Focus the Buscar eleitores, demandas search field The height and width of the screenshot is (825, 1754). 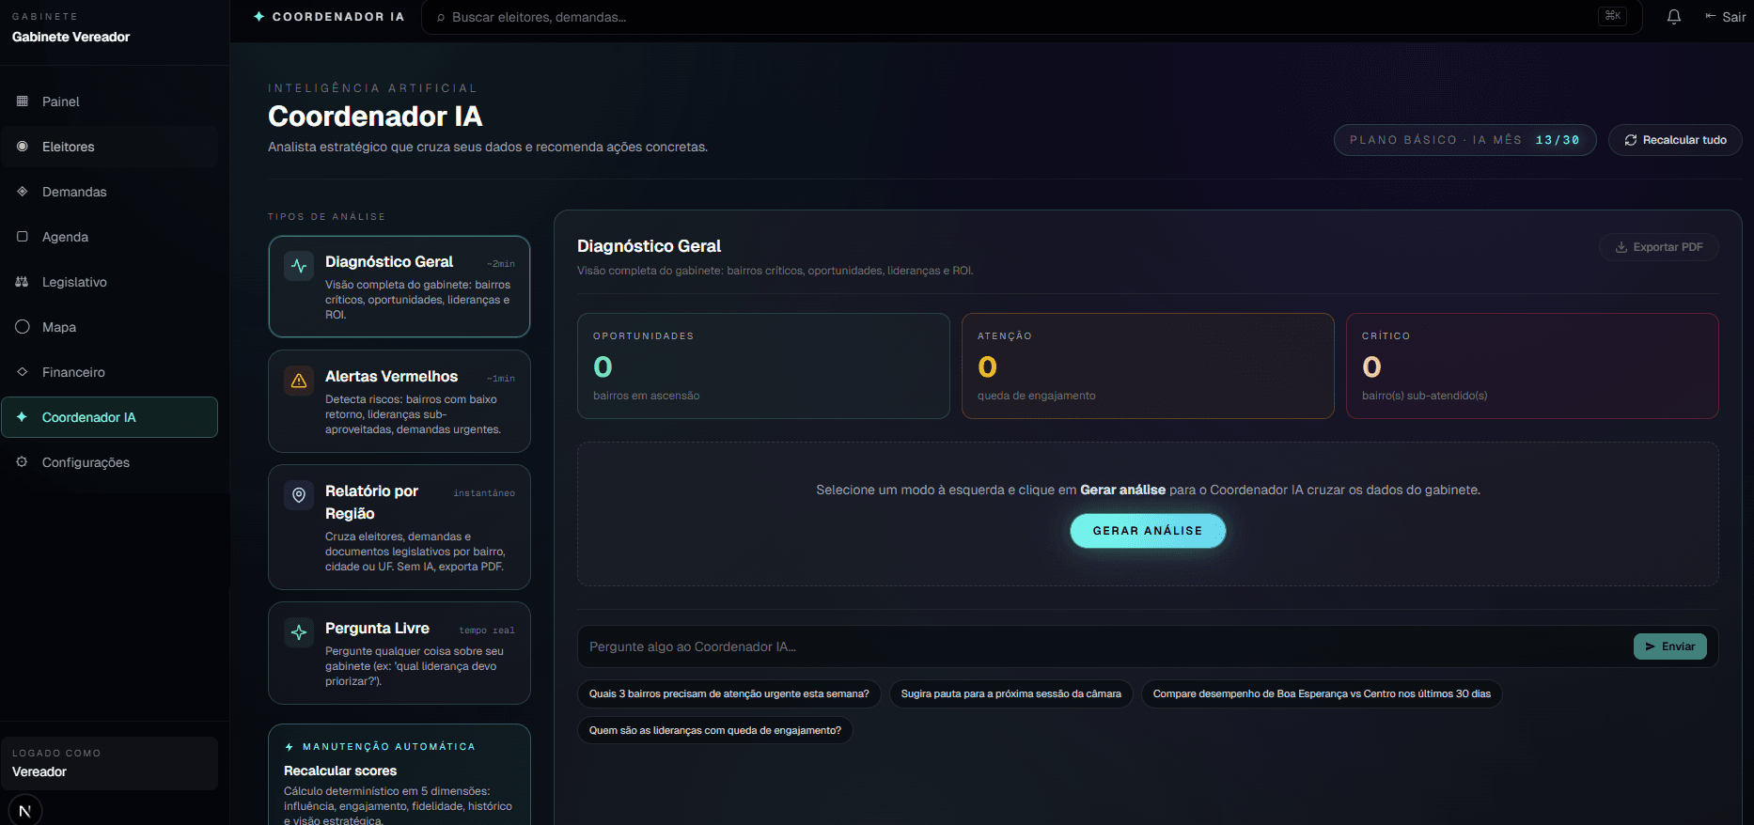pyautogui.click(x=1031, y=17)
